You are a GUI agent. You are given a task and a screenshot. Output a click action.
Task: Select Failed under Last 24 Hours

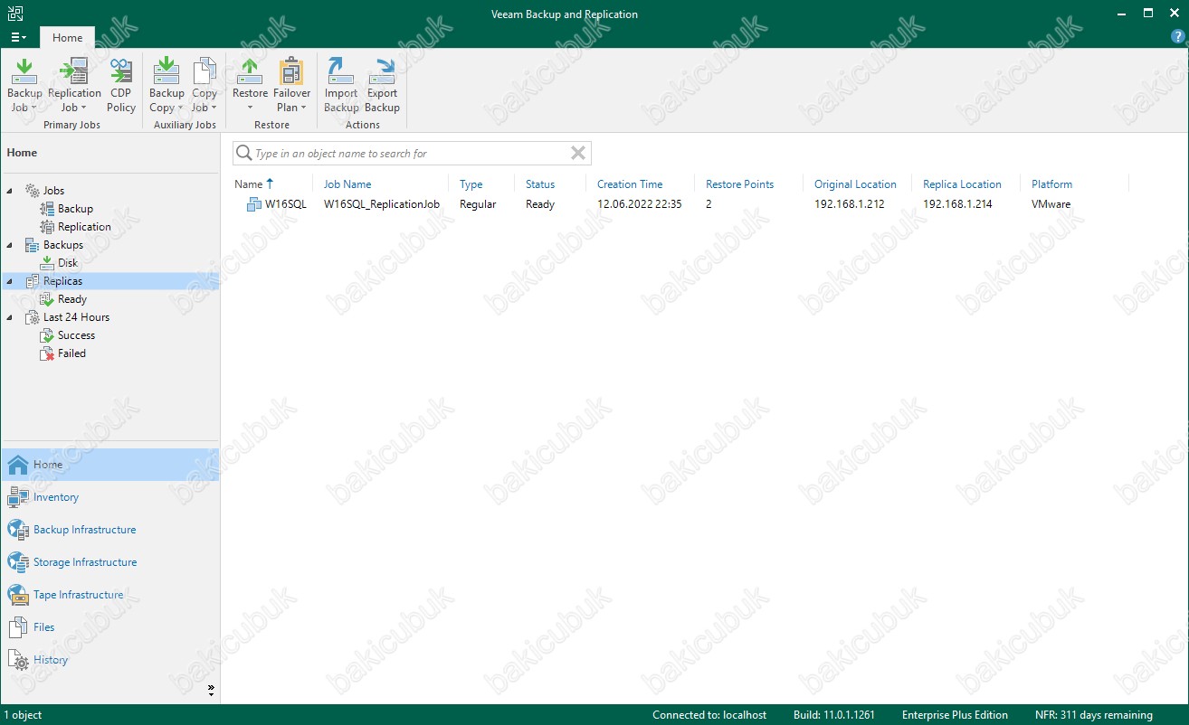71,353
